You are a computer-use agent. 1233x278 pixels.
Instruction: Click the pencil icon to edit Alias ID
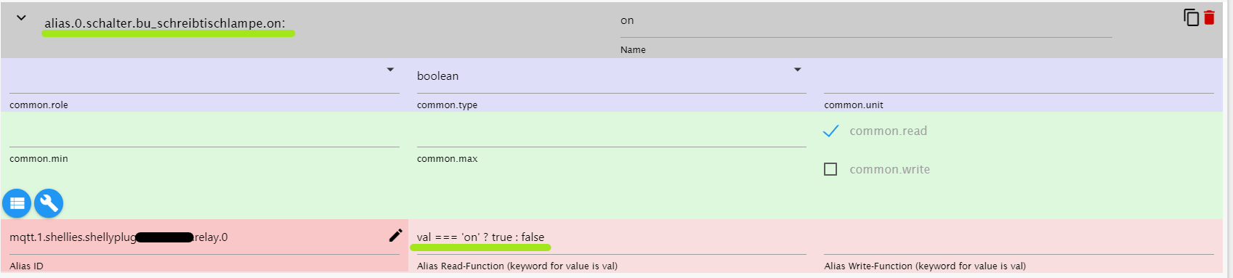click(395, 235)
